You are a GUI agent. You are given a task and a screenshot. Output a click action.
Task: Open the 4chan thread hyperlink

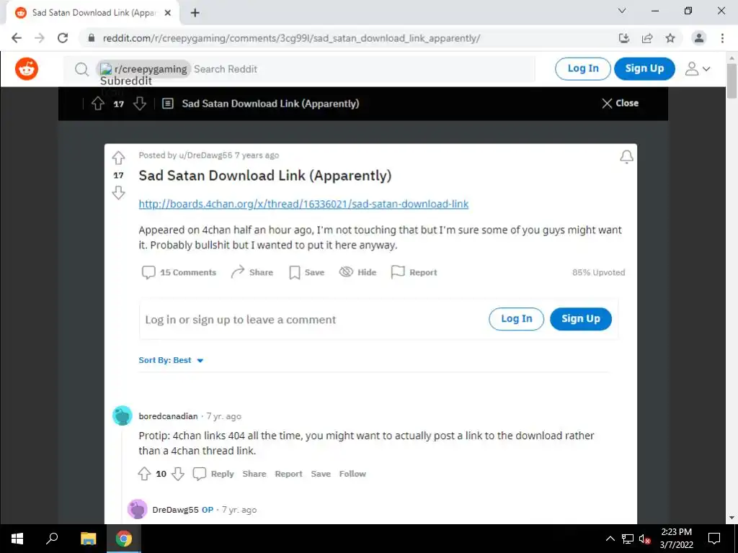(303, 204)
